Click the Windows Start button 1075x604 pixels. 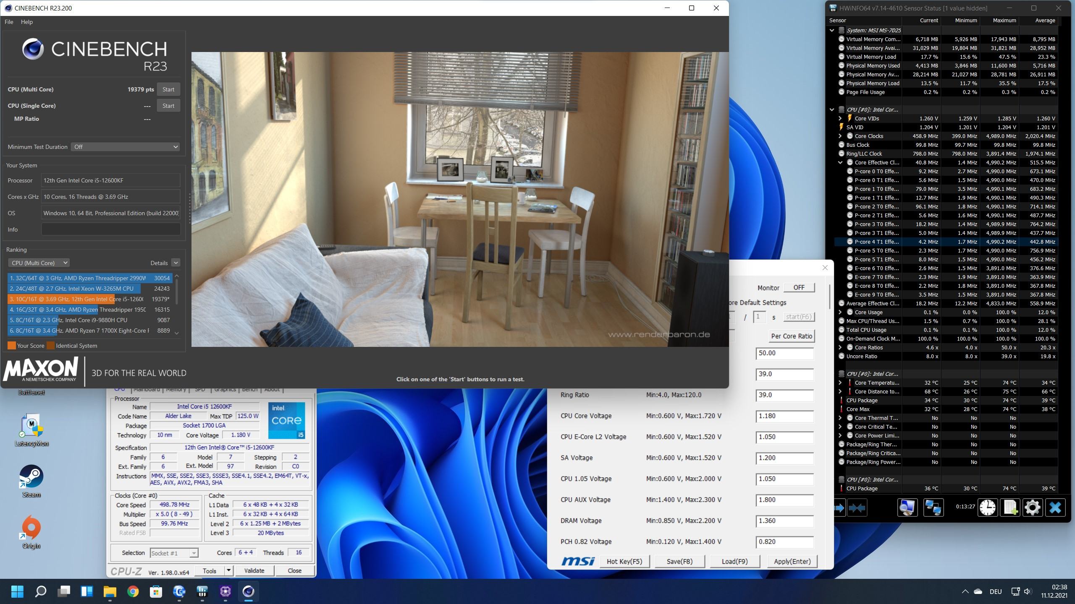[x=17, y=591]
